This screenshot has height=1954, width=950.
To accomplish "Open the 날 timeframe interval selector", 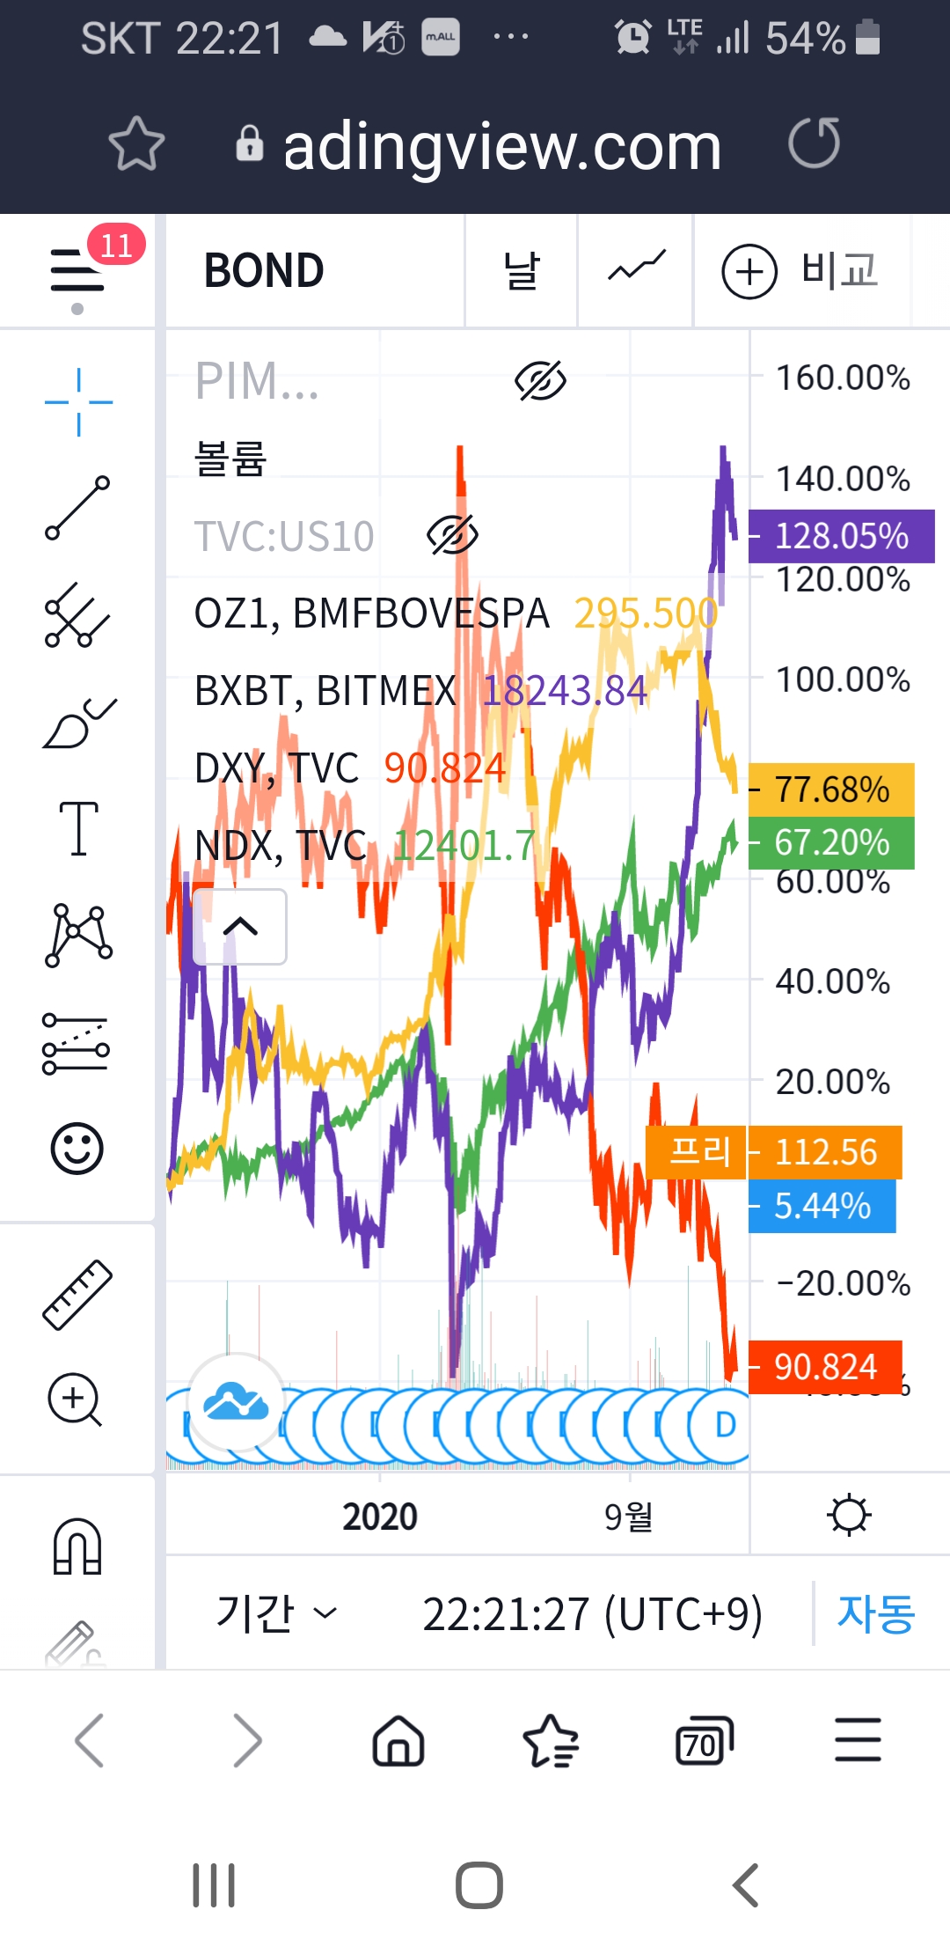I will pos(521,270).
